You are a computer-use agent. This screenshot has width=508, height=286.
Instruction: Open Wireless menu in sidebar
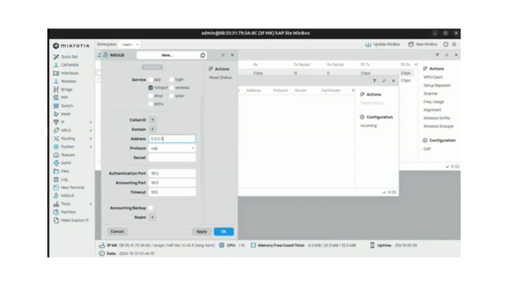tap(65, 81)
